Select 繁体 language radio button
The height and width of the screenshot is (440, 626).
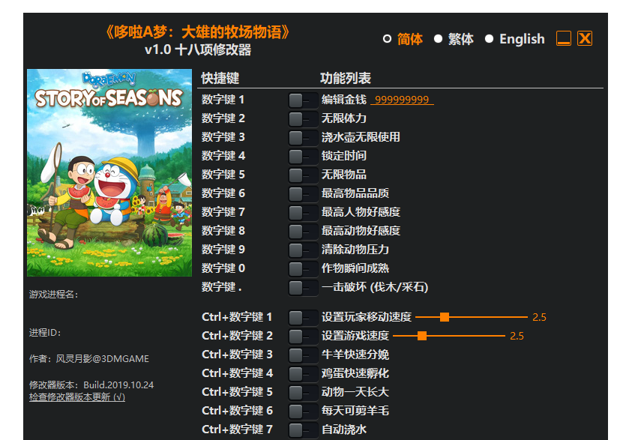click(x=438, y=39)
